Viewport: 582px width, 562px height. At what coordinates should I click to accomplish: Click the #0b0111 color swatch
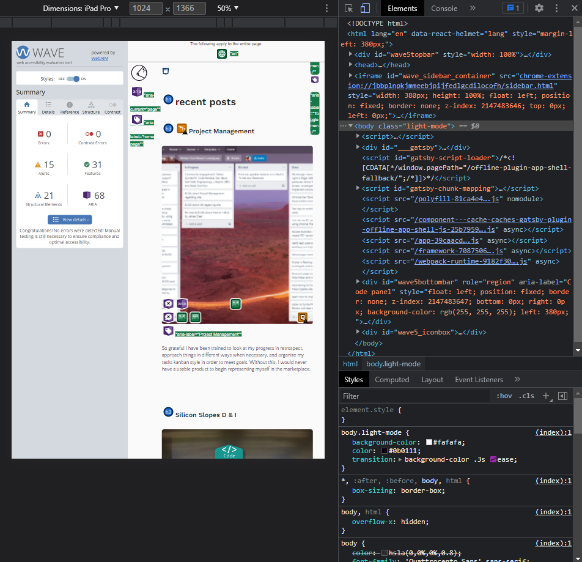click(385, 451)
